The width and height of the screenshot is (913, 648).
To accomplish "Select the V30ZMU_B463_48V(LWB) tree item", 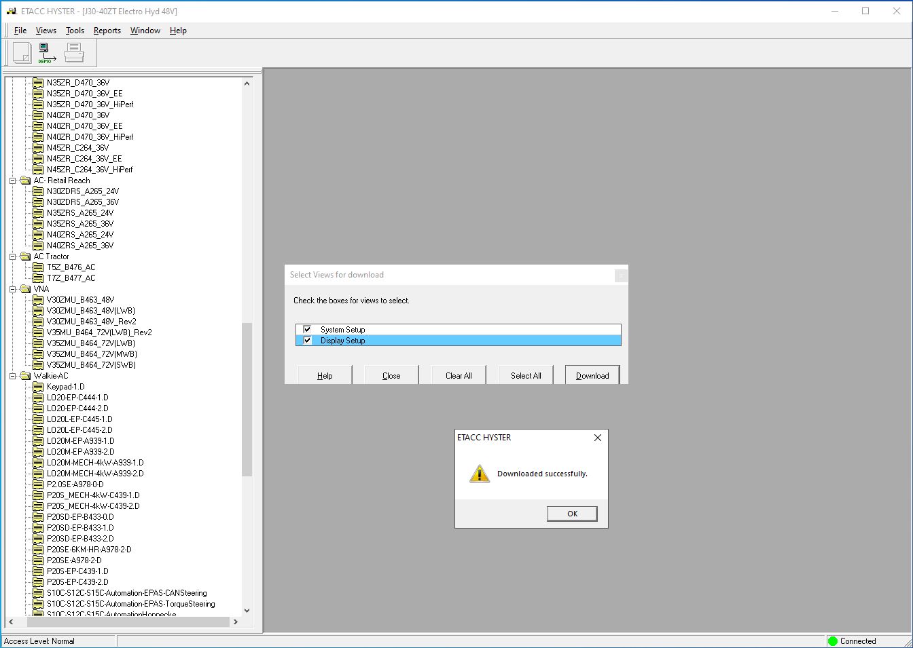I will pyautogui.click(x=91, y=311).
